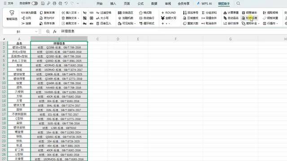Click the 自动品名 tool
This screenshot has height=161, width=287.
point(231,18)
